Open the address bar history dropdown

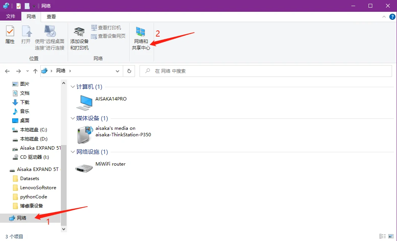(x=118, y=71)
